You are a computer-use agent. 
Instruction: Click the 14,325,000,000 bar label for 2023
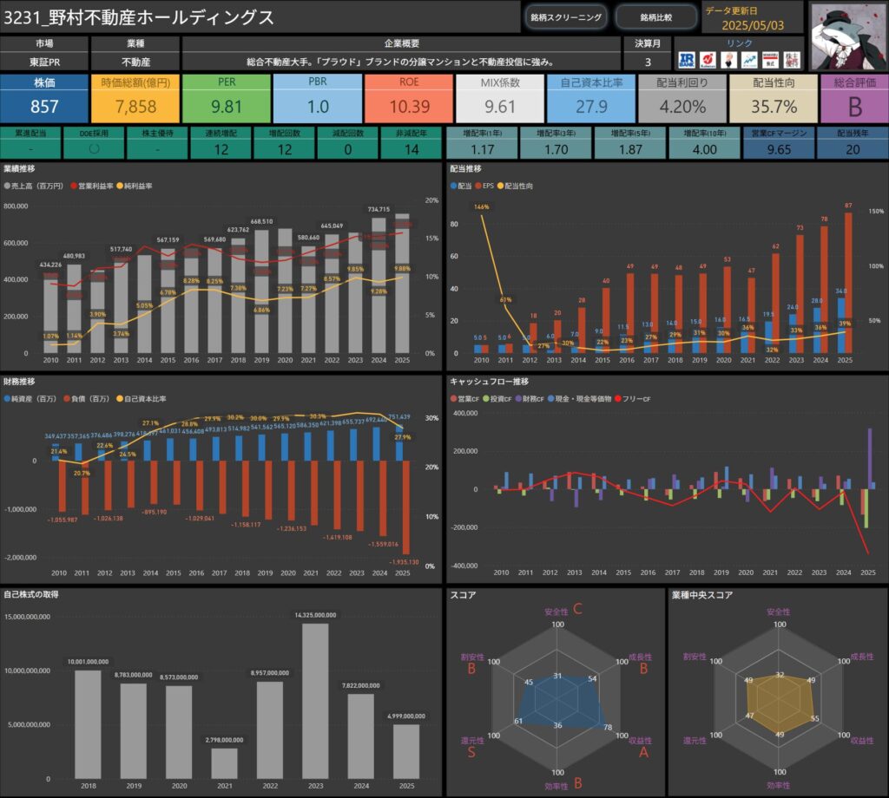[315, 615]
